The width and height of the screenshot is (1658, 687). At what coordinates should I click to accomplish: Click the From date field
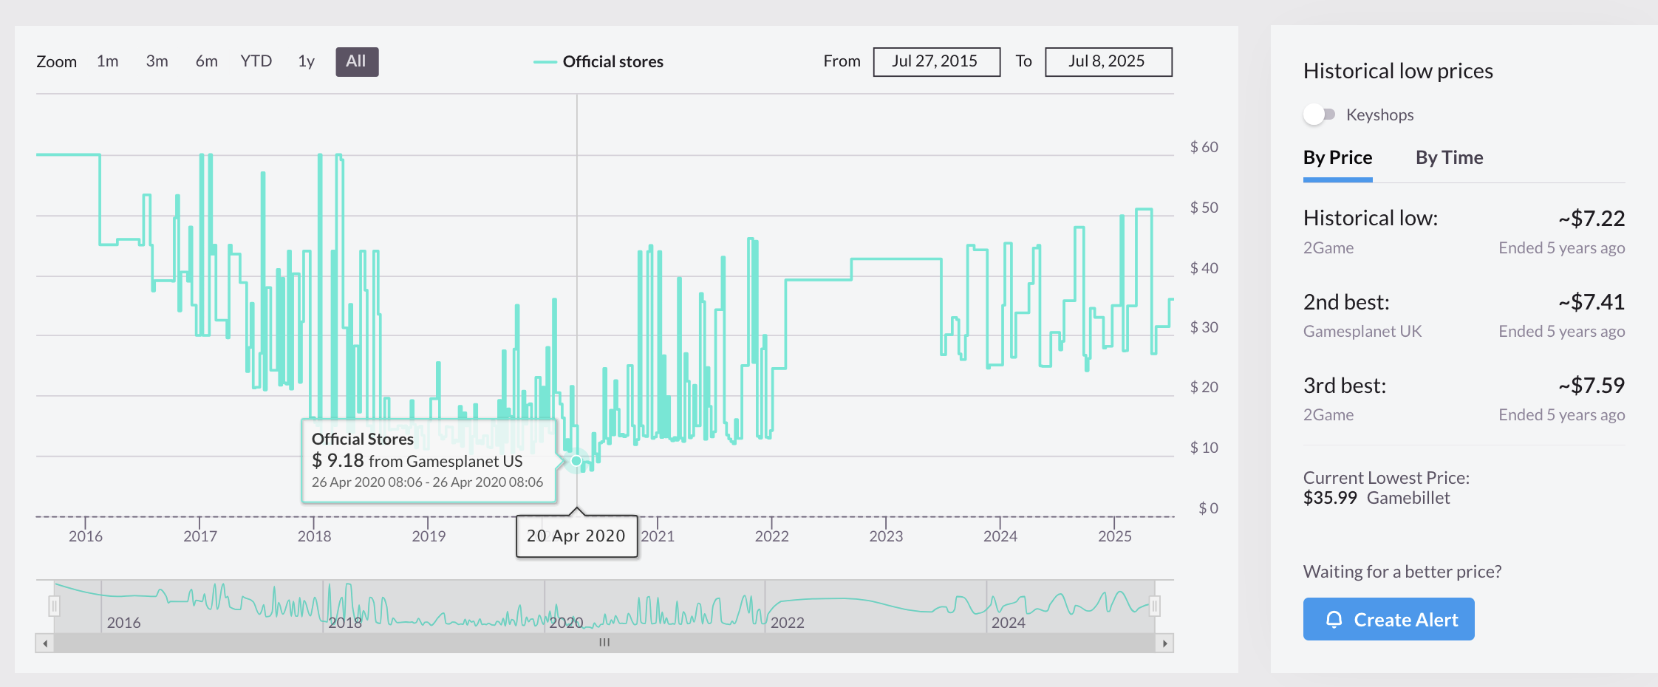936,62
